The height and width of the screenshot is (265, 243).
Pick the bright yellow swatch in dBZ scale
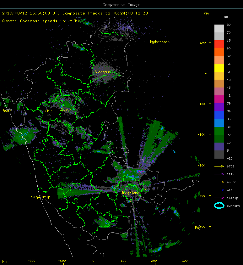pos(219,68)
